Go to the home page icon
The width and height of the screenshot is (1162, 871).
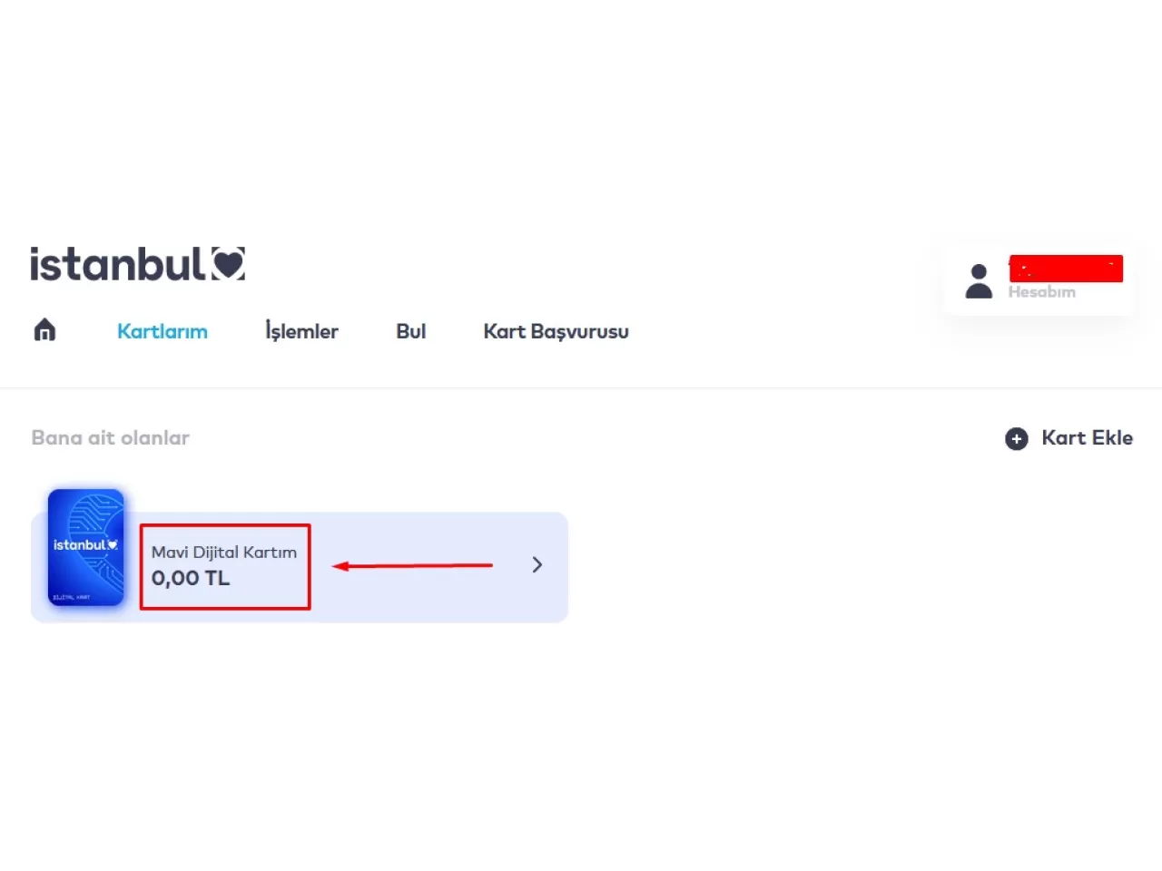[44, 330]
